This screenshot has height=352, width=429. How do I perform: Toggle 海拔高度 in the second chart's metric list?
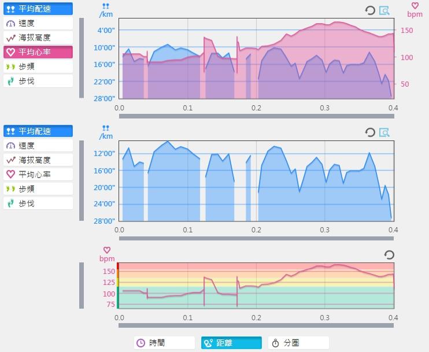(x=38, y=160)
